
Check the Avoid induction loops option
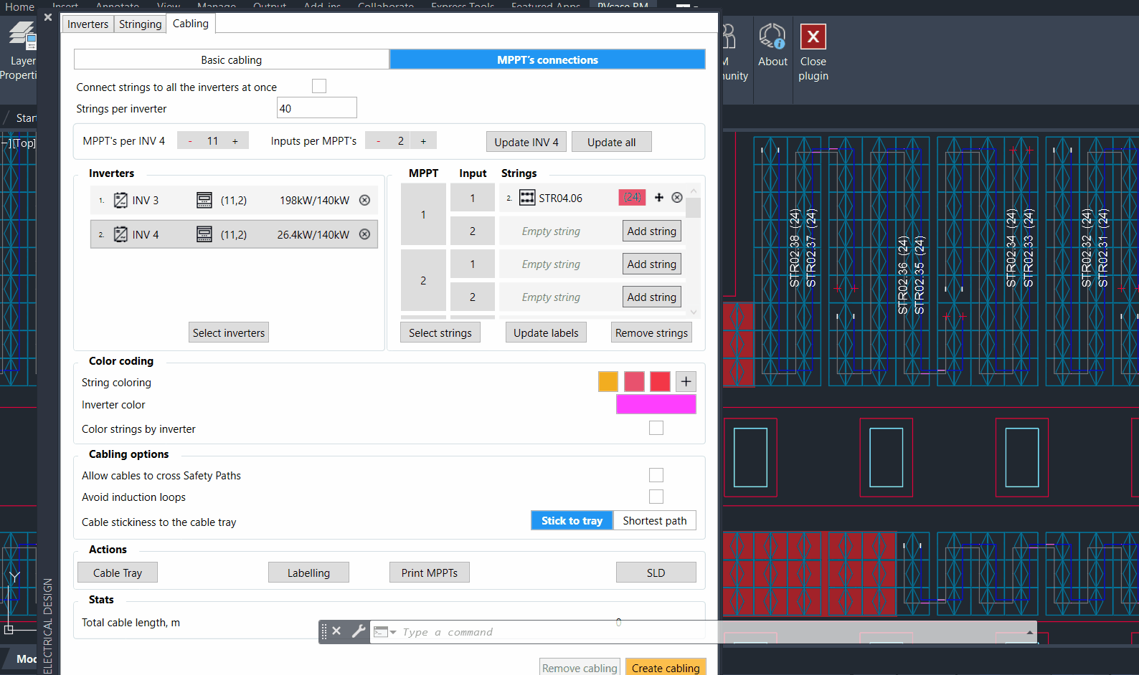click(656, 497)
